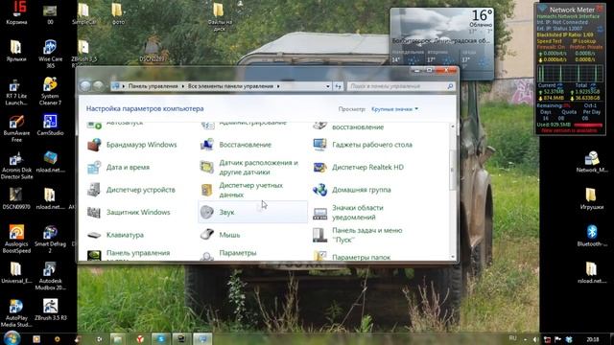Image resolution: width=614 pixels, height=345 pixels.
Task: Expand arrow after Панель управления breadcrumb
Action: pos(183,86)
